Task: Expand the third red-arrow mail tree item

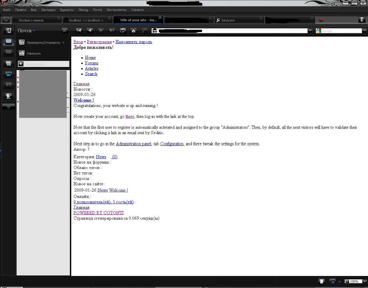Action: tap(18, 87)
